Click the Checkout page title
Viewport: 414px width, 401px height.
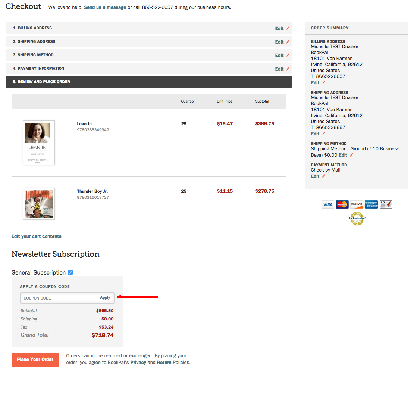pos(23,6)
